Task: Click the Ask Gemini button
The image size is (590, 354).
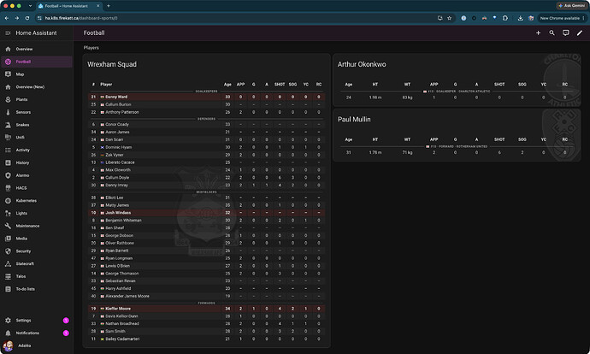Action: 571,6
